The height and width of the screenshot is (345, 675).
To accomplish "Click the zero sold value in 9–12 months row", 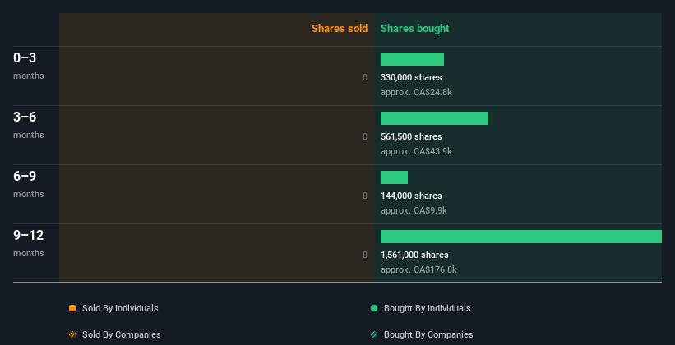I will (365, 255).
